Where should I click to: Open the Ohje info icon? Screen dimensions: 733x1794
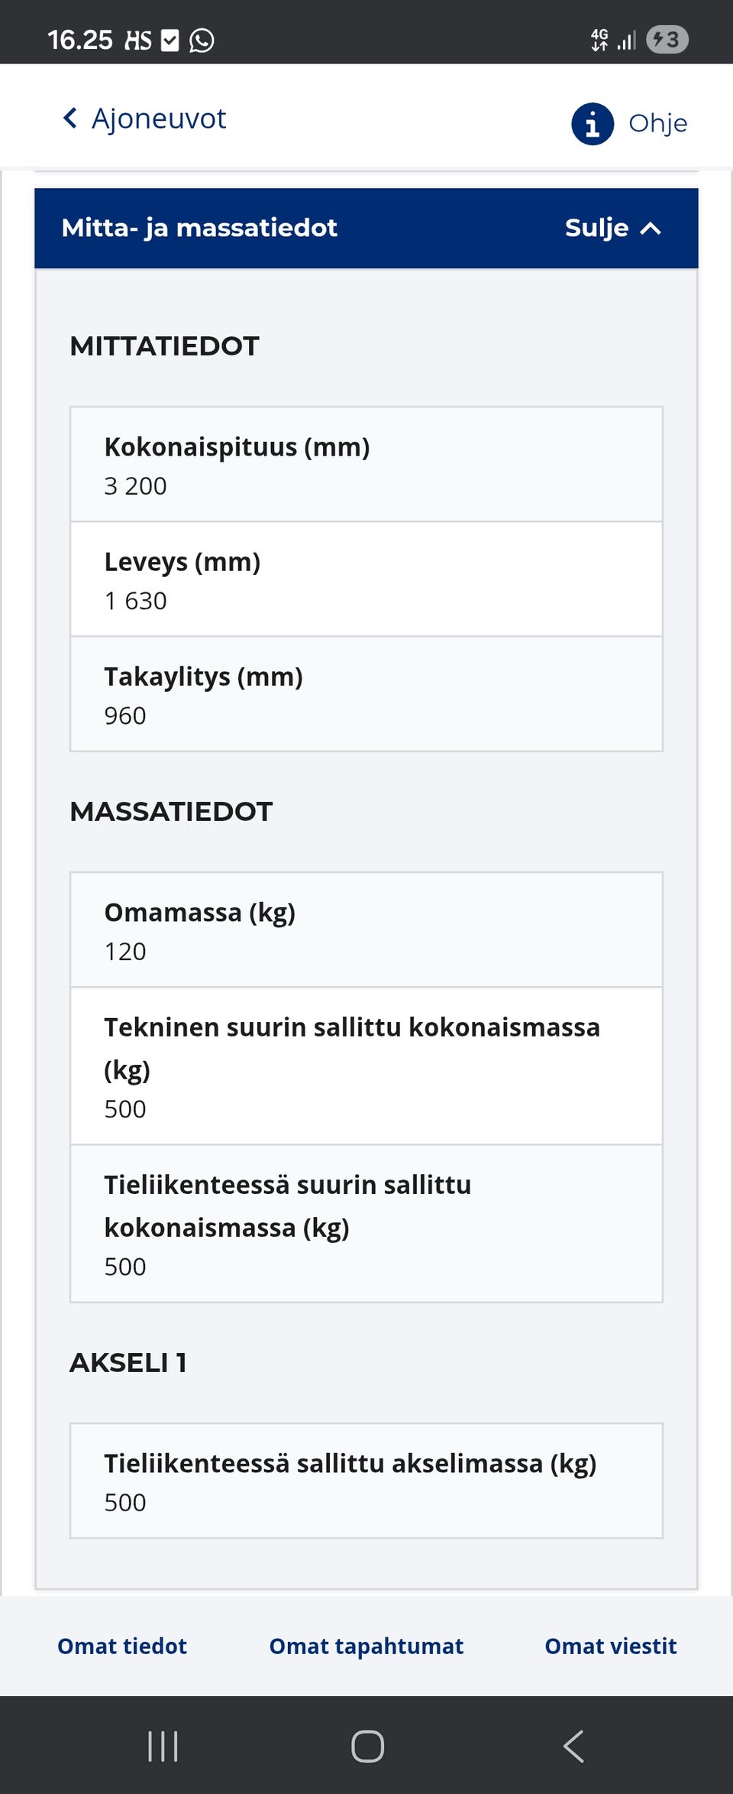tap(593, 124)
